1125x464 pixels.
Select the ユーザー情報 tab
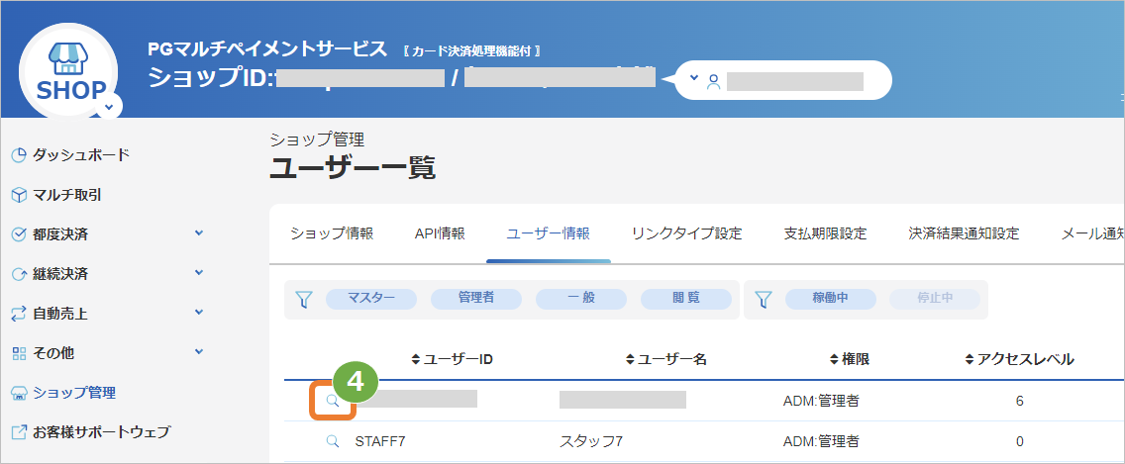coord(549,233)
